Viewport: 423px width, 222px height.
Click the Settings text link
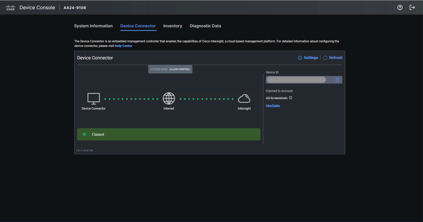tap(311, 58)
